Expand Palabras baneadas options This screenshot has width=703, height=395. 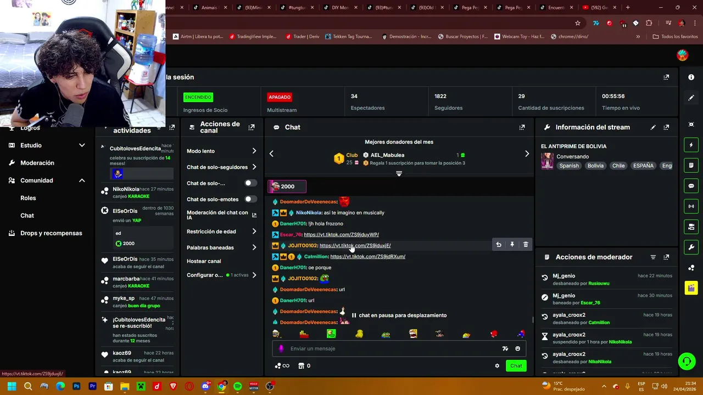(254, 247)
